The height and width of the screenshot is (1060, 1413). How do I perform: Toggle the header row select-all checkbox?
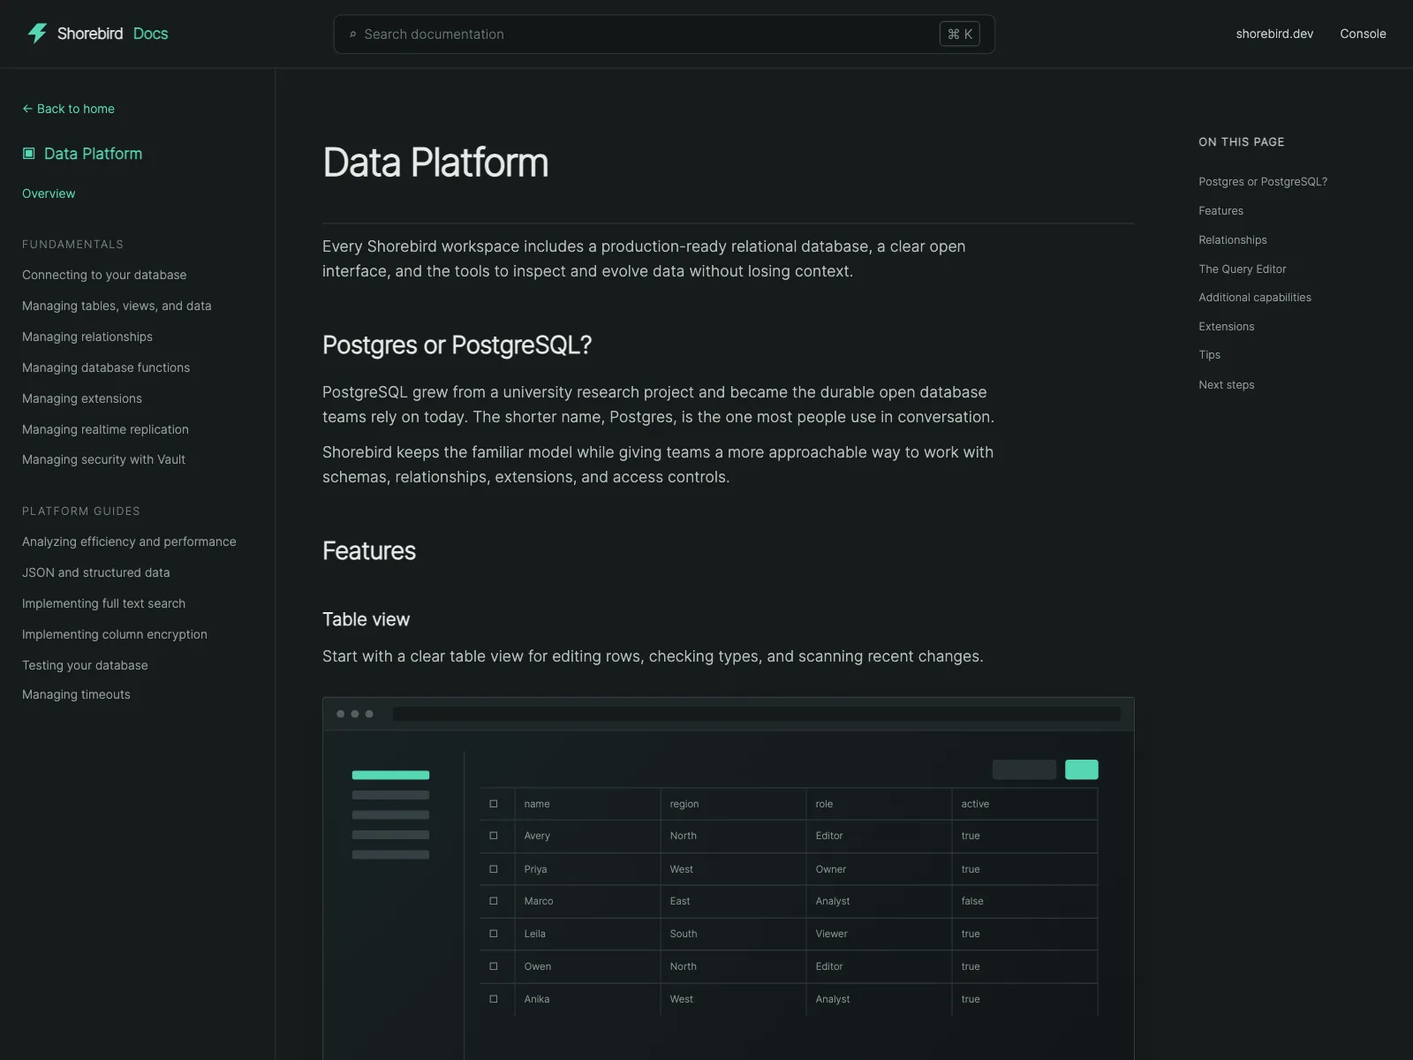(494, 804)
